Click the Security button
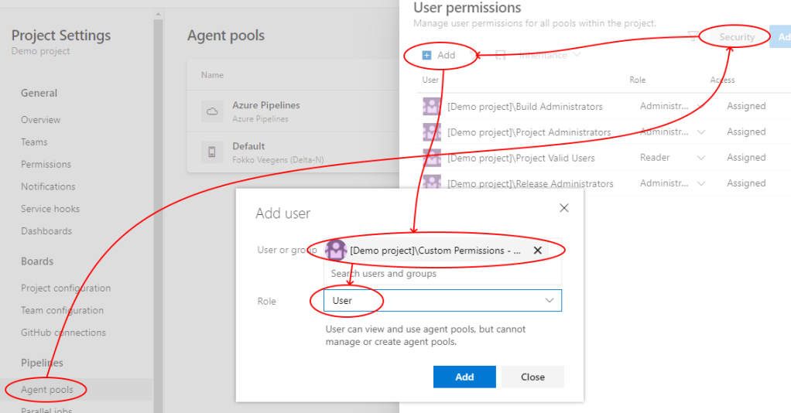791x413 pixels. coord(737,37)
